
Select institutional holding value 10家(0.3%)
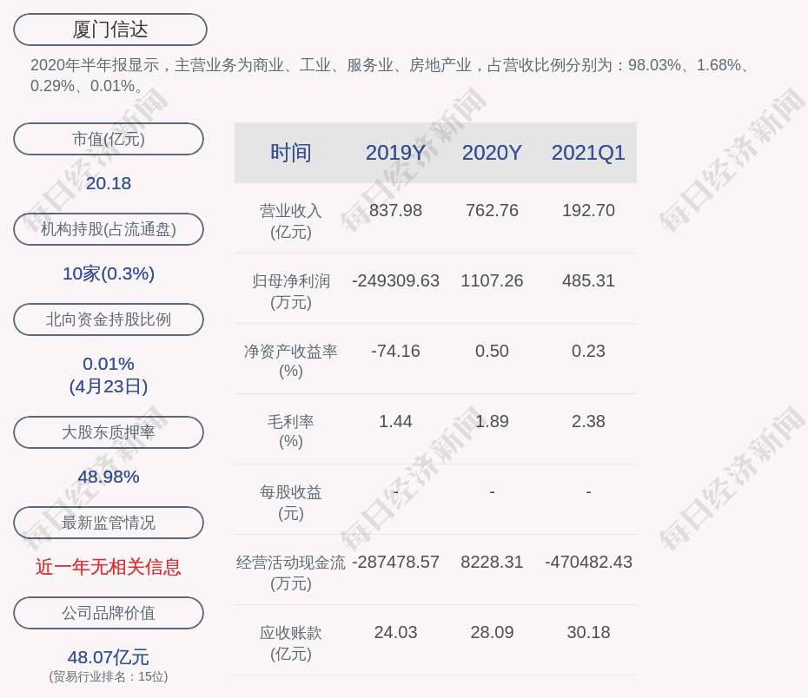109,273
